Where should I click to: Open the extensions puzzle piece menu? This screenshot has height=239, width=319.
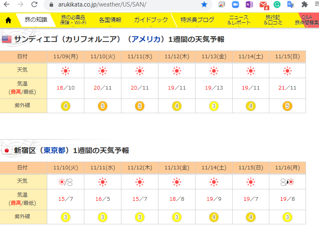305,4
